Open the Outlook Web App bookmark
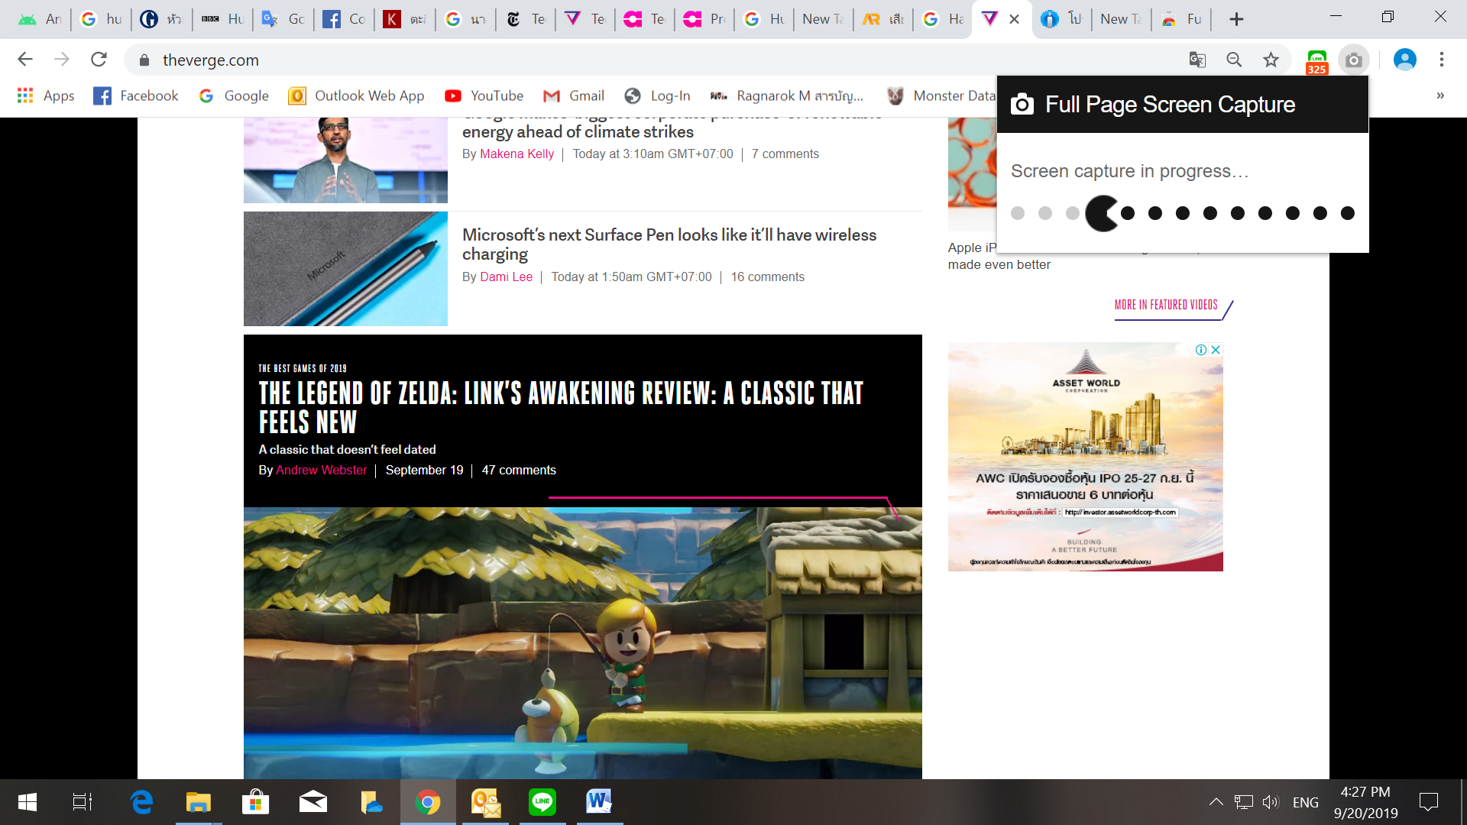1467x825 pixels. coord(357,95)
